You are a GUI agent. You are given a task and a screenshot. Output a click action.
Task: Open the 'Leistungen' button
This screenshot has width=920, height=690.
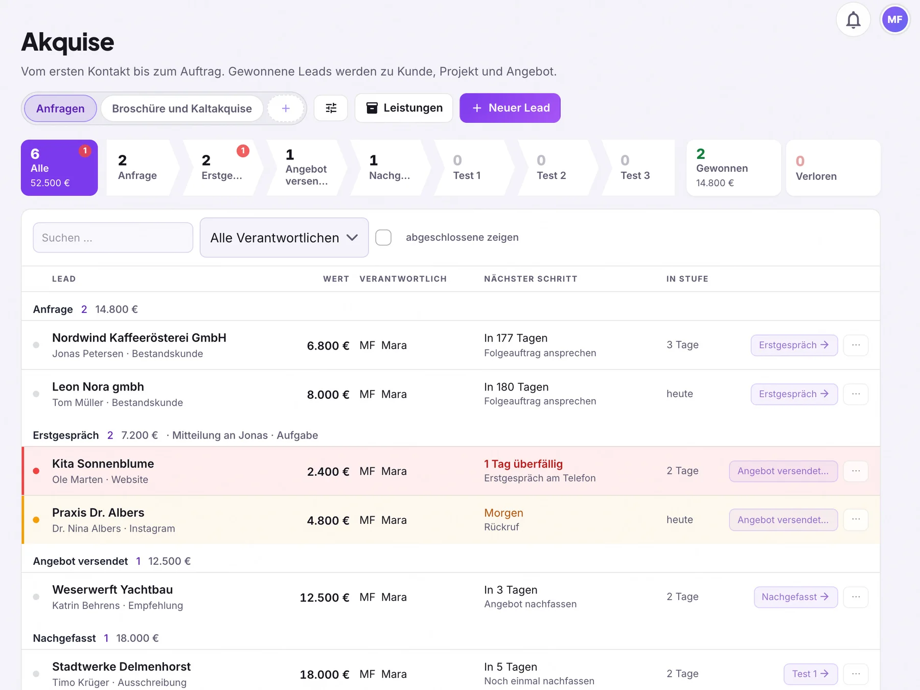[x=404, y=108]
